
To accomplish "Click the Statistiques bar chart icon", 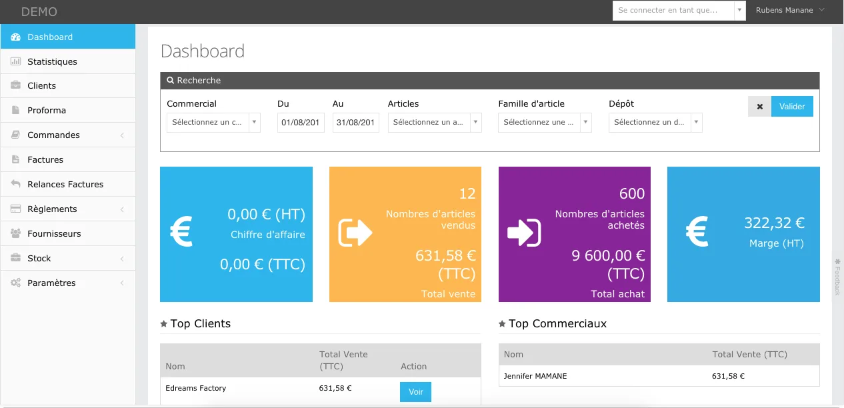I will pyautogui.click(x=15, y=61).
